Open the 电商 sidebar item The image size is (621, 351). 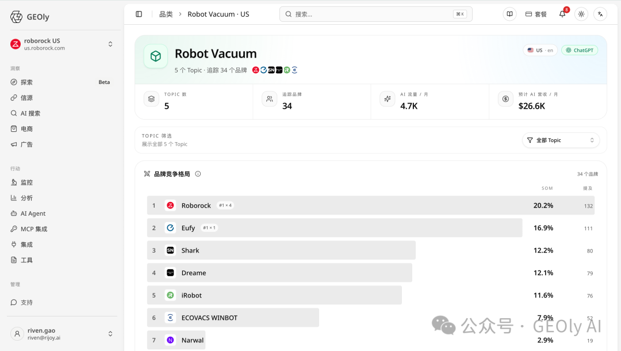point(61,129)
